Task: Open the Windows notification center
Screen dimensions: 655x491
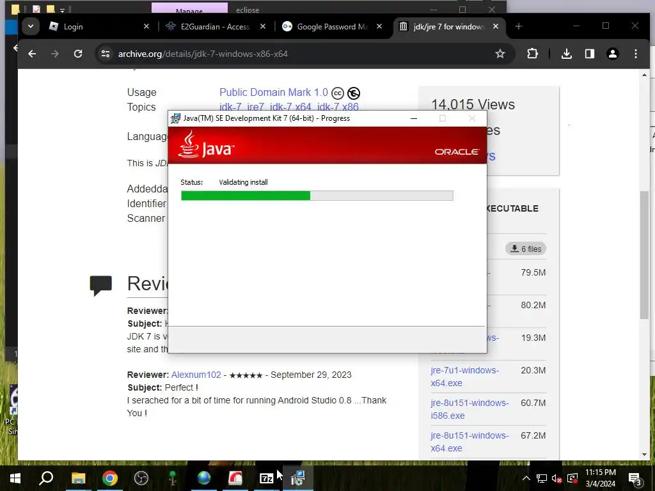Action: click(635, 478)
